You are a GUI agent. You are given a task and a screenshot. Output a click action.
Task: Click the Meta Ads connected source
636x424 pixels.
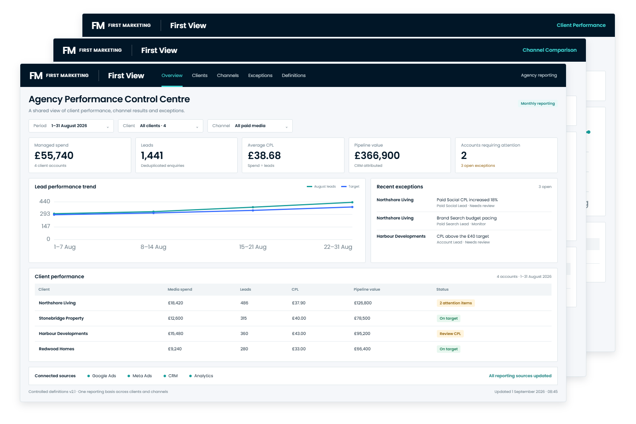140,376
